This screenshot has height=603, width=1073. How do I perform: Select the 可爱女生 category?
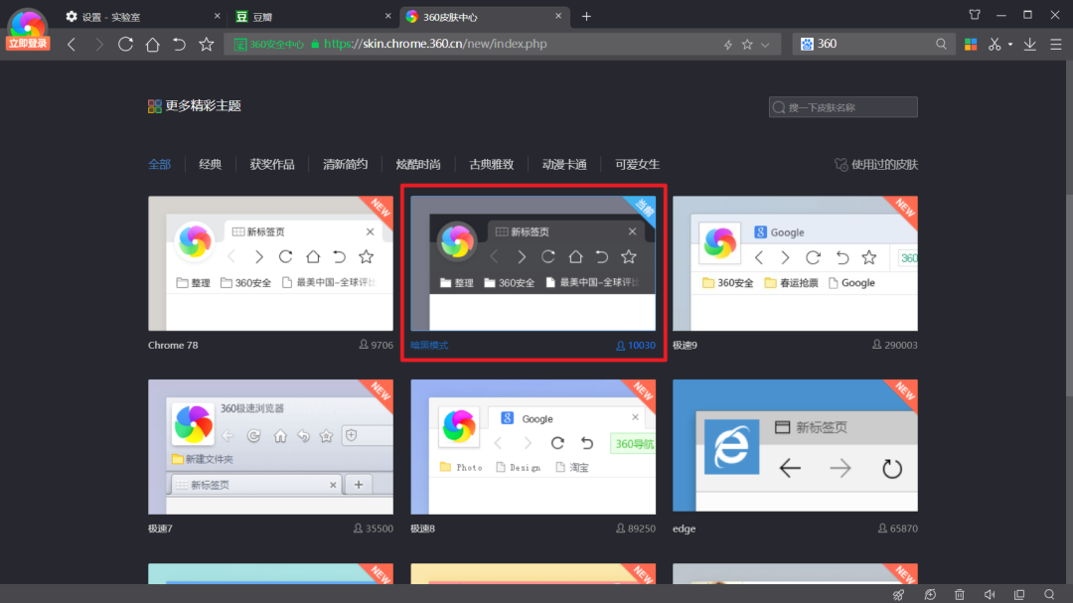[637, 164]
